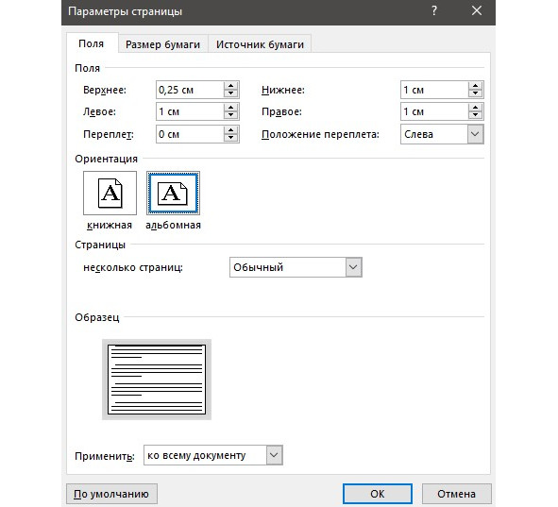Decrease the Левое margin with down arrow
This screenshot has height=507, width=558.
[x=231, y=115]
